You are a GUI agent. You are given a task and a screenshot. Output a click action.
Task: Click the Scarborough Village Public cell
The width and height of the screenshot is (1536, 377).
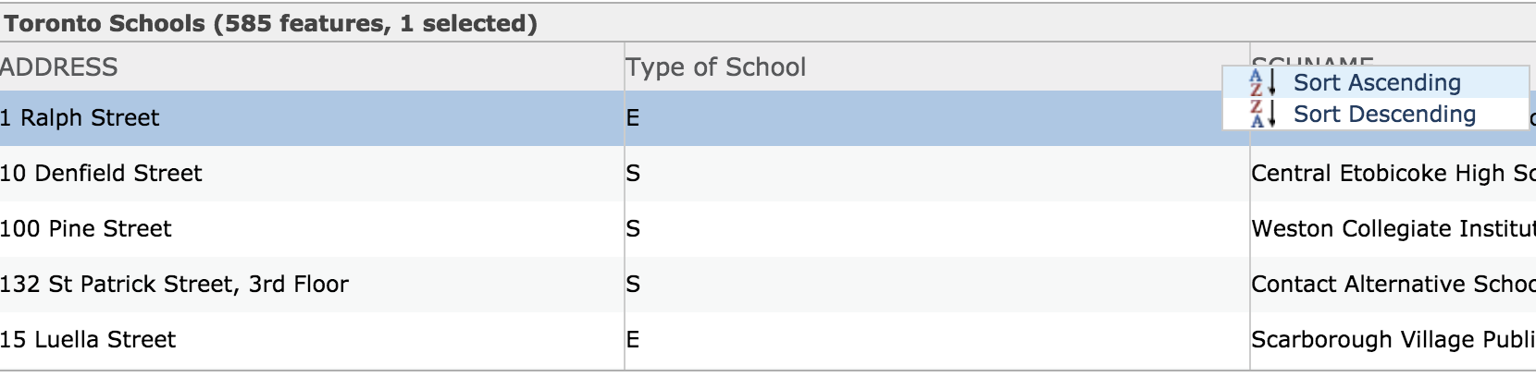click(x=1393, y=339)
